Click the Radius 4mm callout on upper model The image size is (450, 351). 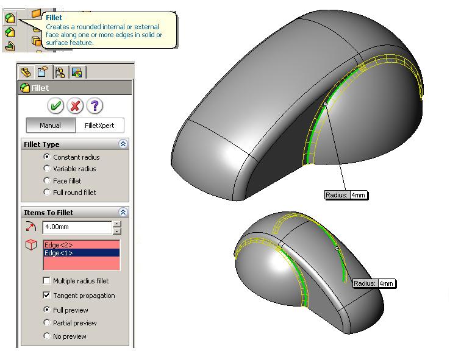coord(346,195)
